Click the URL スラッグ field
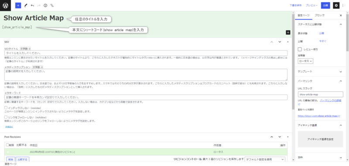349x166 pixels. click(x=320, y=94)
